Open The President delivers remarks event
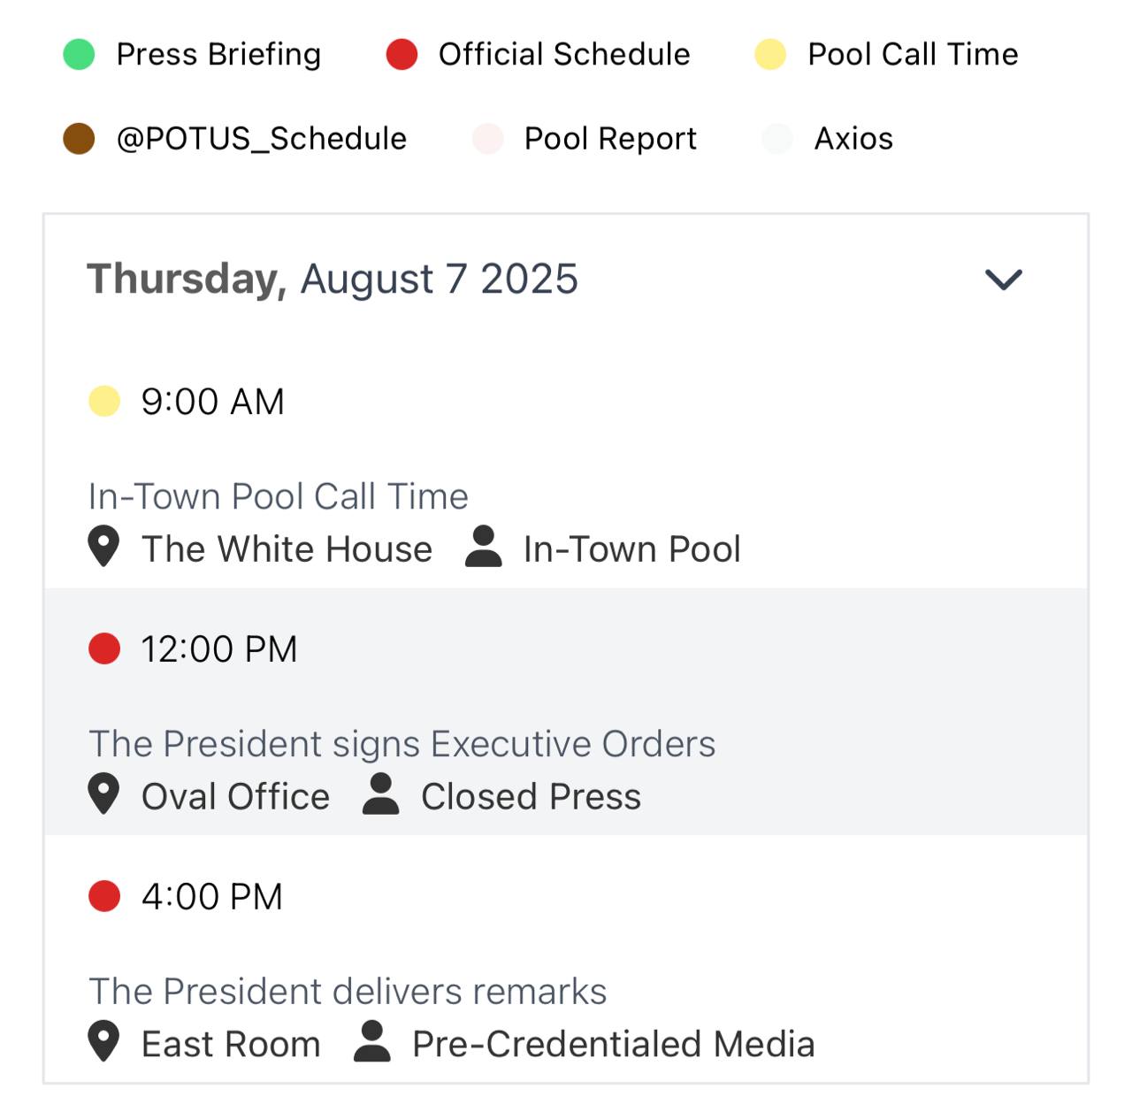 [x=566, y=959]
